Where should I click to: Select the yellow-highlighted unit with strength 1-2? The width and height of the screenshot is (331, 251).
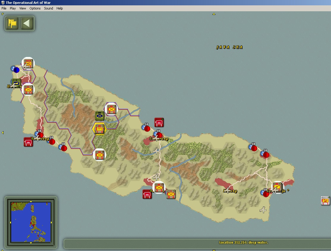coord(100,129)
